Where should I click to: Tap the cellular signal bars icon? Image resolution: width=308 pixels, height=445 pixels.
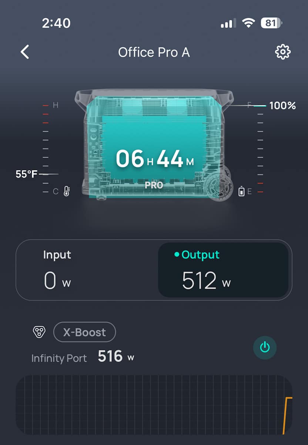click(228, 24)
